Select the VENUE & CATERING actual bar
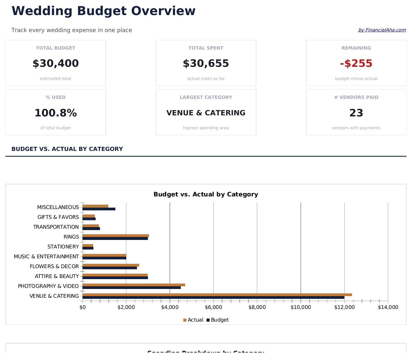Image resolution: width=412 pixels, height=358 pixels. tap(216, 294)
